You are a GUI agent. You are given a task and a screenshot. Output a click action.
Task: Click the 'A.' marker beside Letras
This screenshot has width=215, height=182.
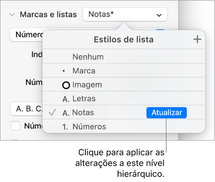click(x=66, y=99)
